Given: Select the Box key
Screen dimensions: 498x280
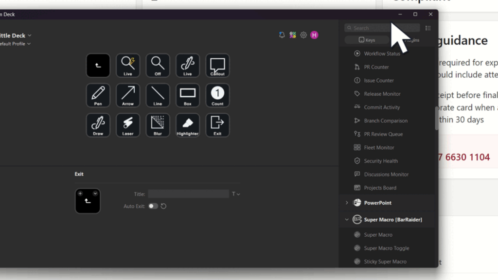Looking at the screenshot, I should point(187,95).
